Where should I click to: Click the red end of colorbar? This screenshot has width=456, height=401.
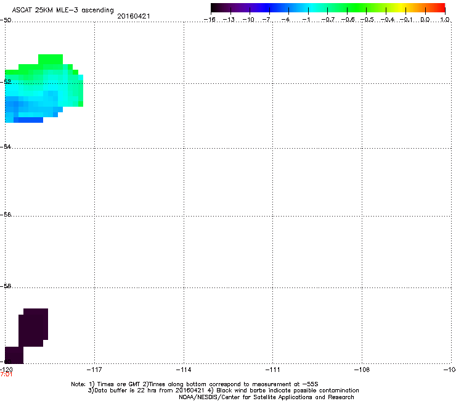441,7
